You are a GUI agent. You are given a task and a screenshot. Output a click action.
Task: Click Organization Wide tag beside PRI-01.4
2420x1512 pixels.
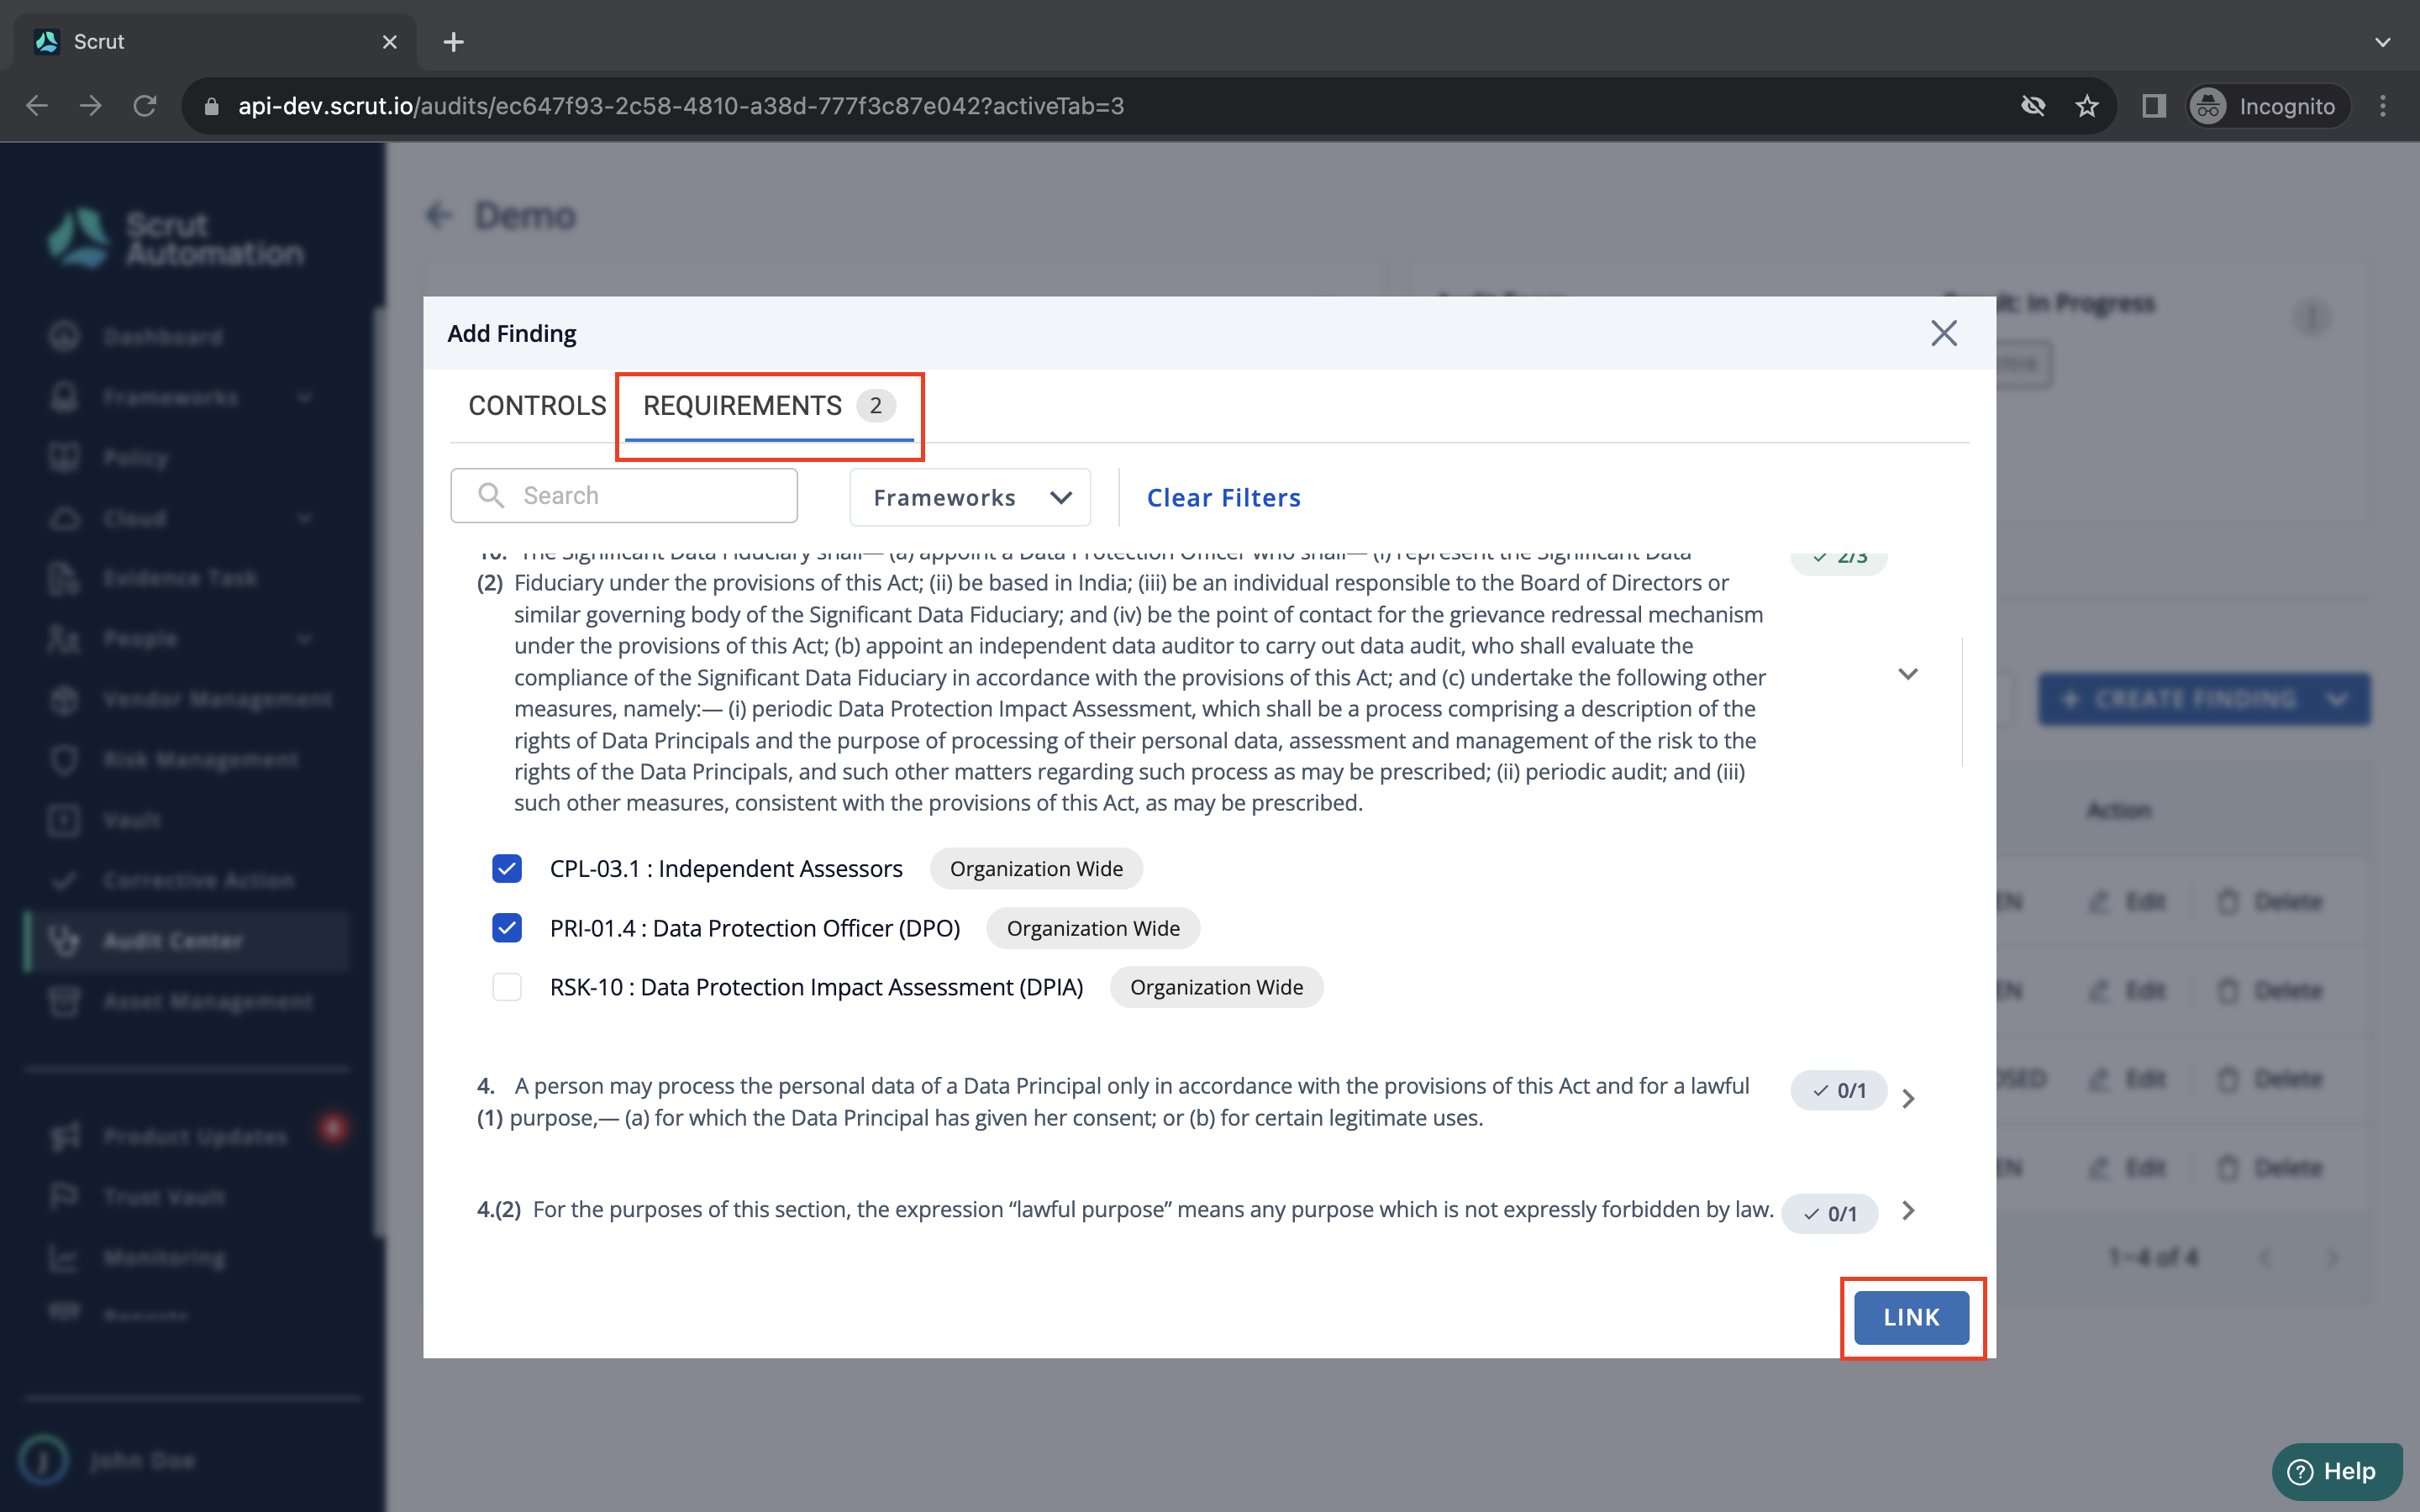1093,928
